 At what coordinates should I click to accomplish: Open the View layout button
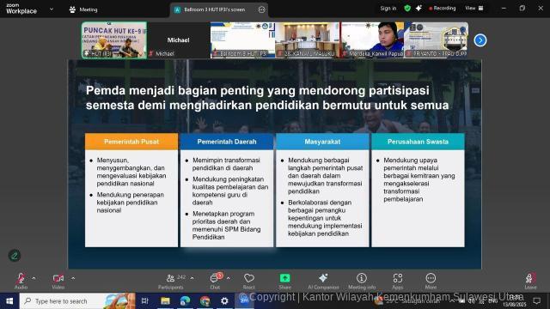(474, 8)
